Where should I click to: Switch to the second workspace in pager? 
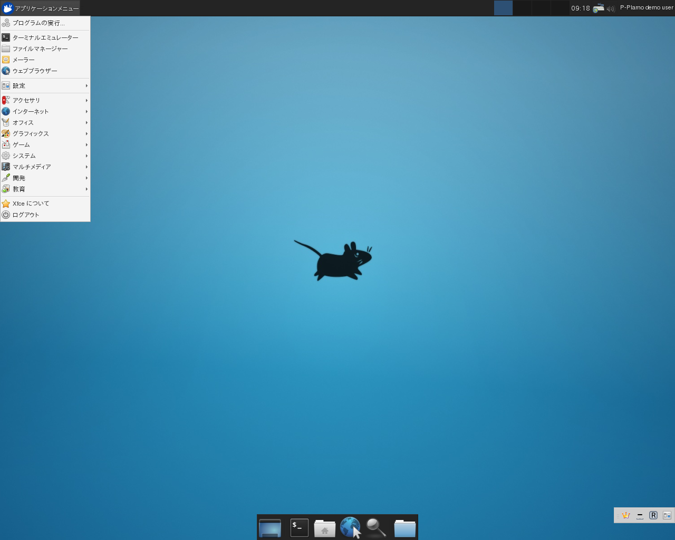522,8
